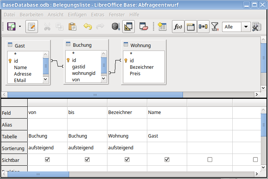Click the Save query icon
Image resolution: width=268 pixels, height=179 pixels.
tap(11, 27)
